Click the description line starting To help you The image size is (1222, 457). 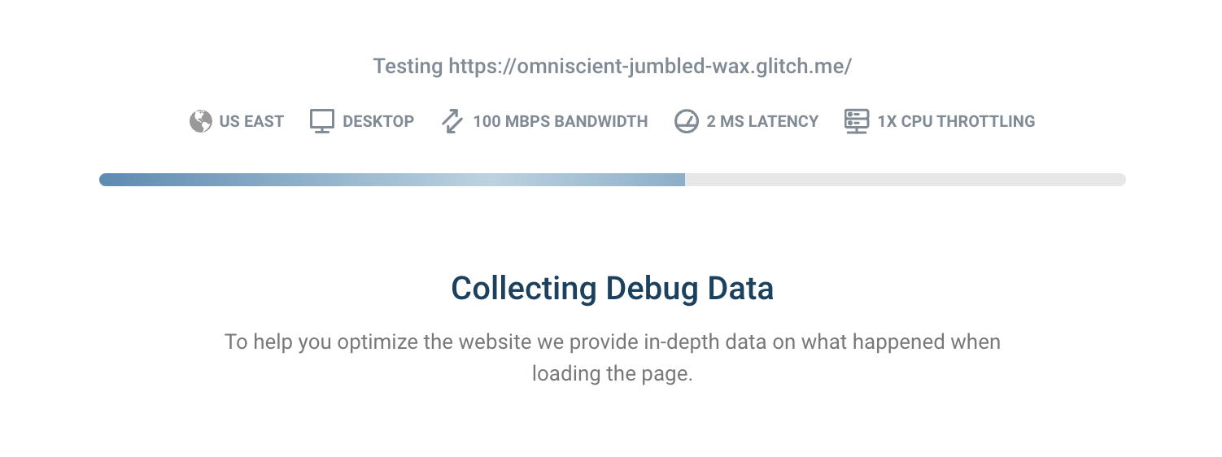coord(612,342)
